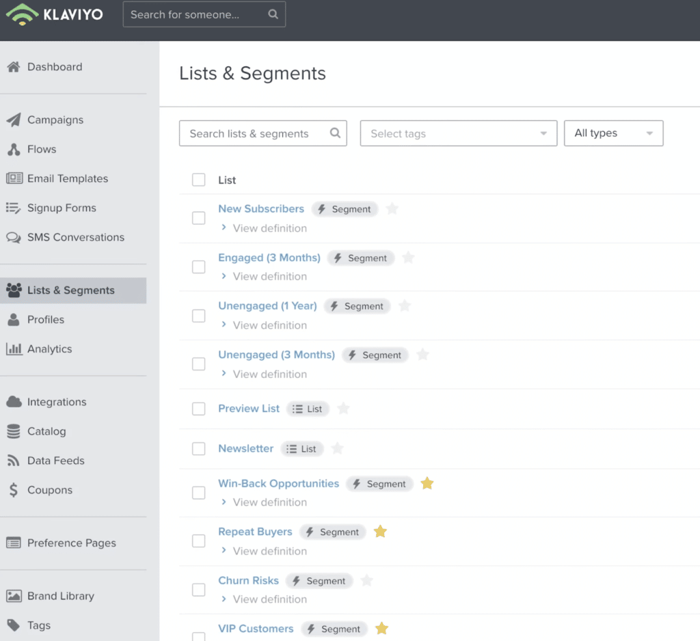Click the magnifier icon in top search bar

click(273, 14)
